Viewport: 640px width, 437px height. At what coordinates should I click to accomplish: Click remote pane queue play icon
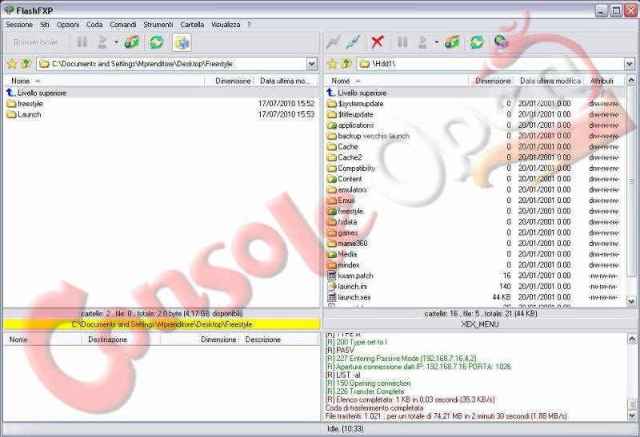423,42
